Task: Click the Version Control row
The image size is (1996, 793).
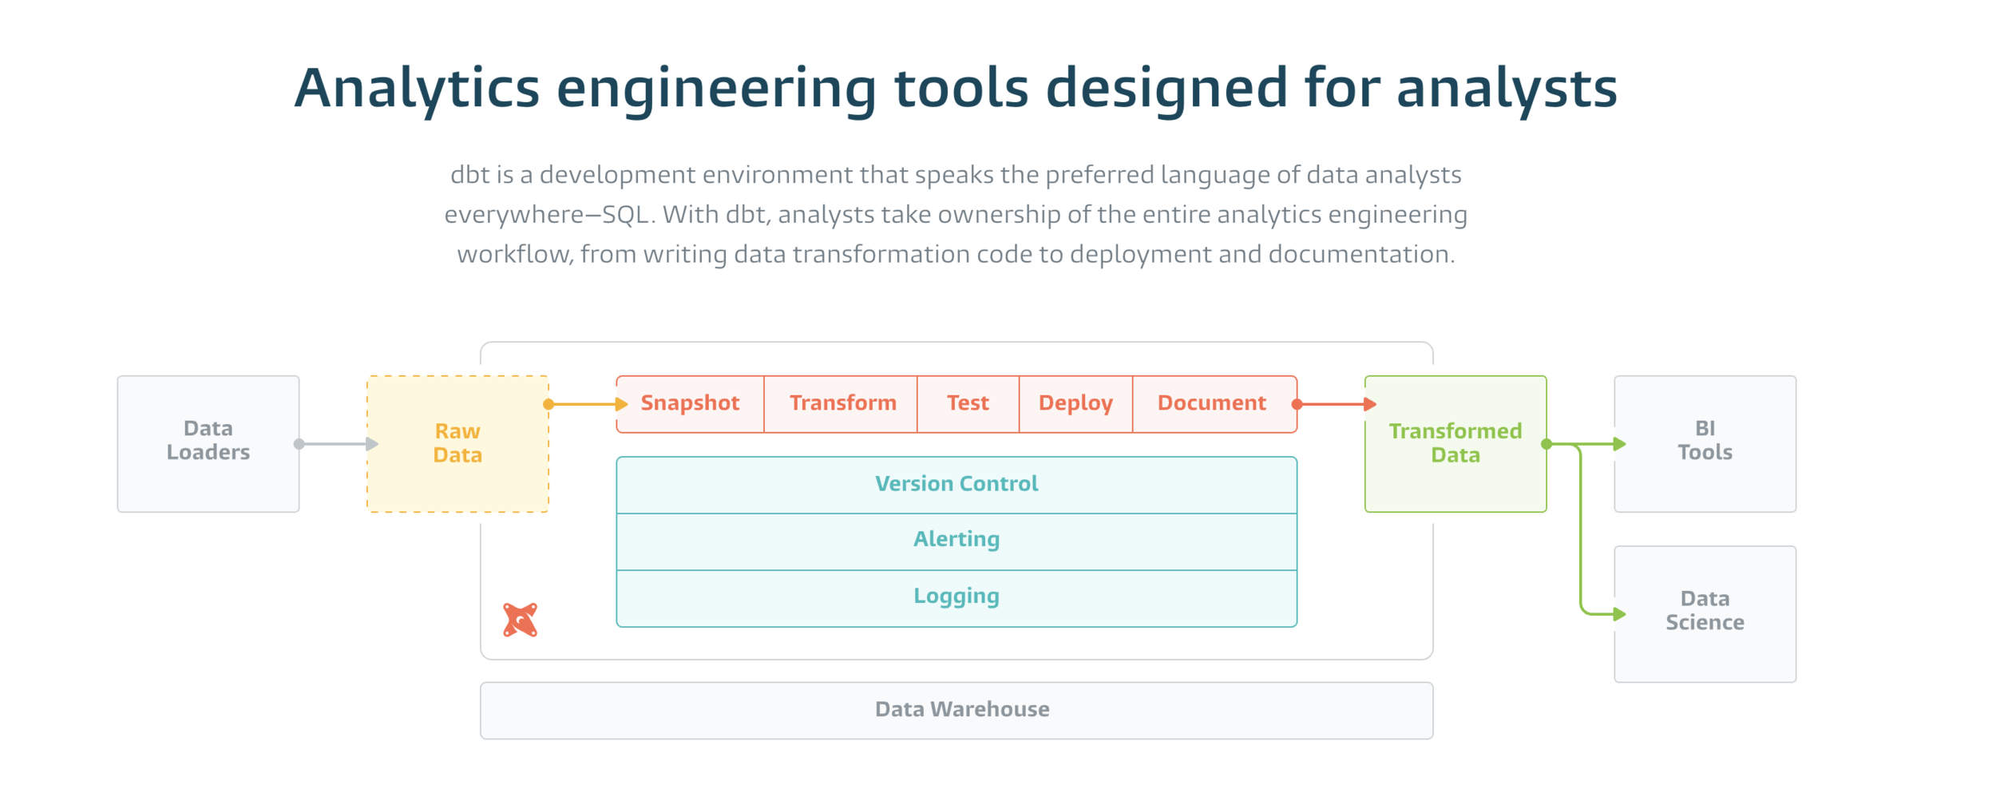Action: [956, 485]
